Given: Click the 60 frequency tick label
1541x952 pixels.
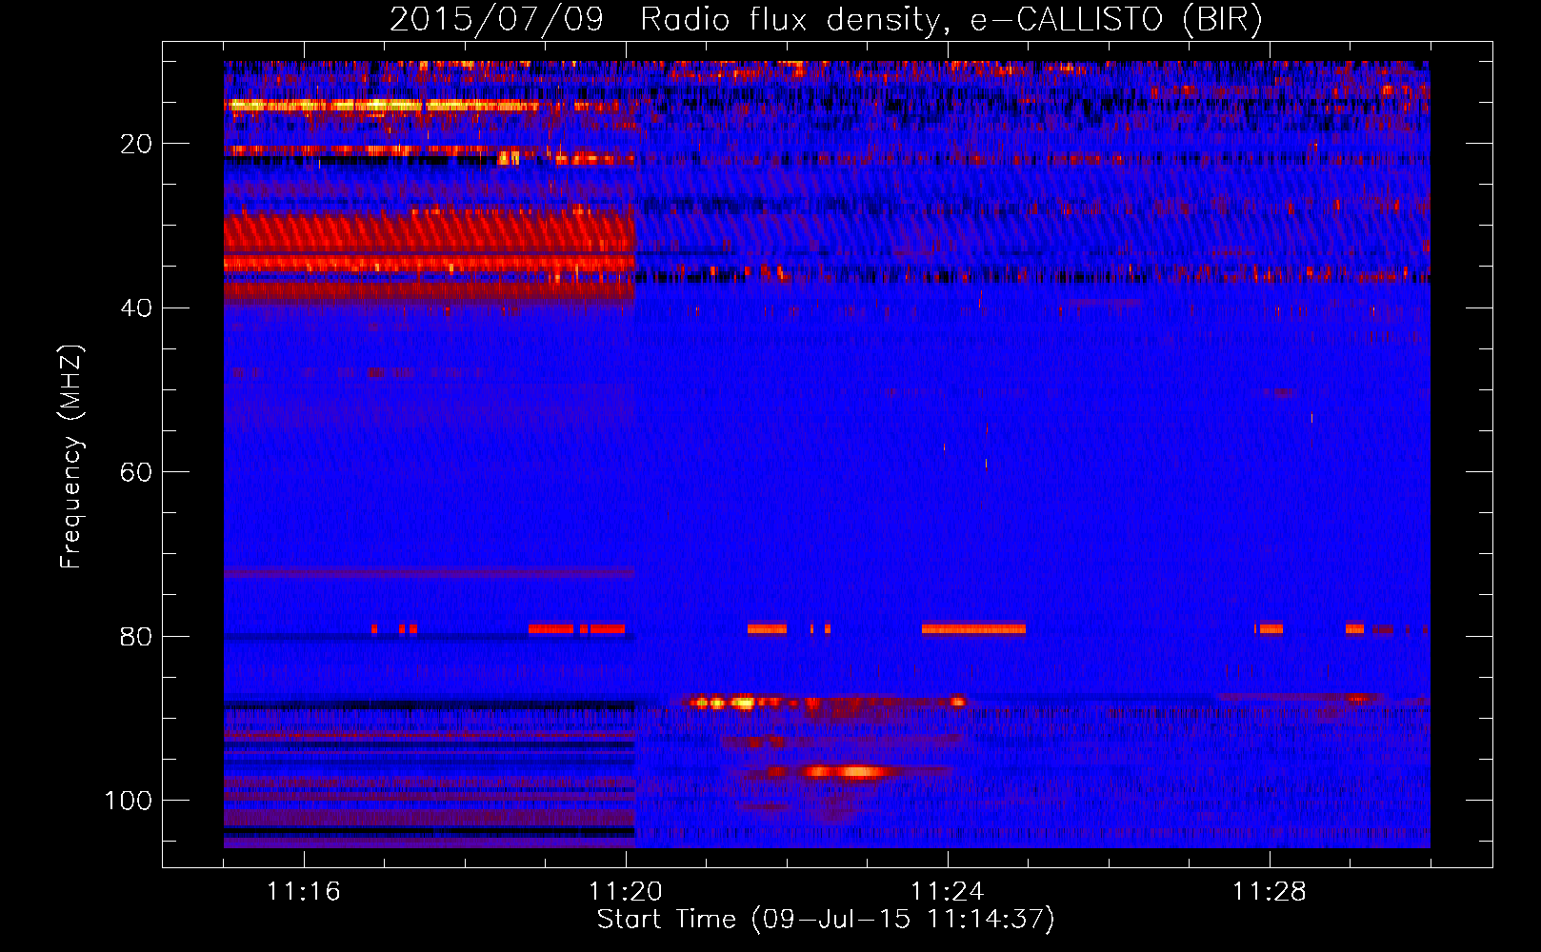Looking at the screenshot, I should pos(137,473).
